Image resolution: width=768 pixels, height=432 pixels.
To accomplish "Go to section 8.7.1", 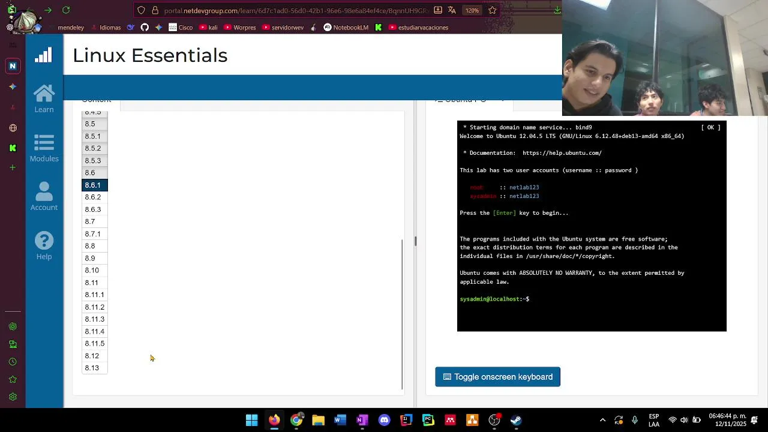I will click(x=94, y=234).
